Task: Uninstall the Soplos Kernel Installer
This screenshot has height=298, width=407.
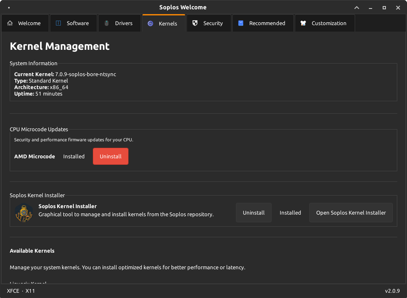Action: pyautogui.click(x=254, y=213)
